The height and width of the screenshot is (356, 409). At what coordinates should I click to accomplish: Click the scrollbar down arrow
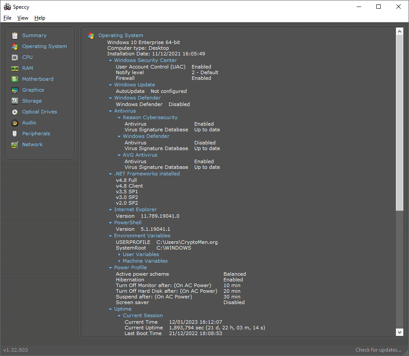click(399, 332)
